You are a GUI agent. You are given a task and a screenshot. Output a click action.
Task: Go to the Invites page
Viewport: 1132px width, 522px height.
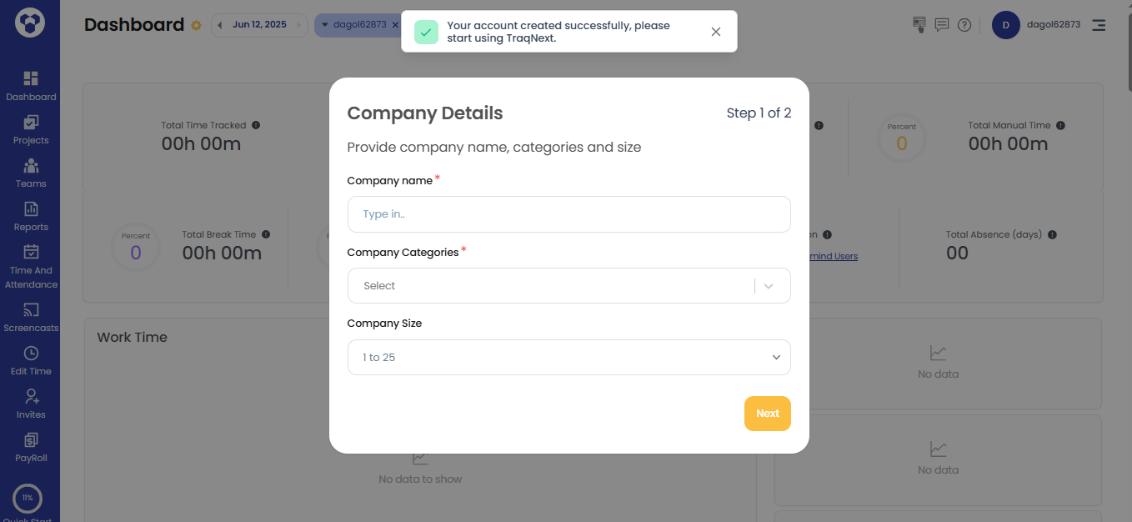coord(31,403)
